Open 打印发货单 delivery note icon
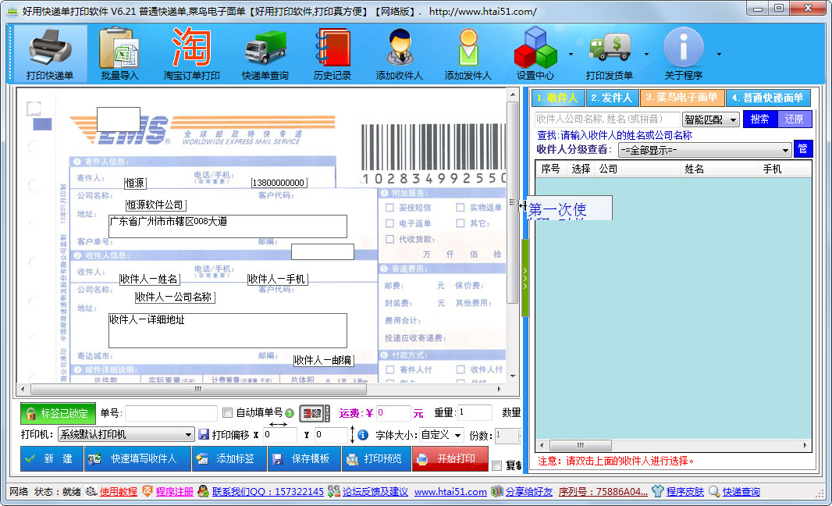The image size is (832, 506). click(x=609, y=54)
